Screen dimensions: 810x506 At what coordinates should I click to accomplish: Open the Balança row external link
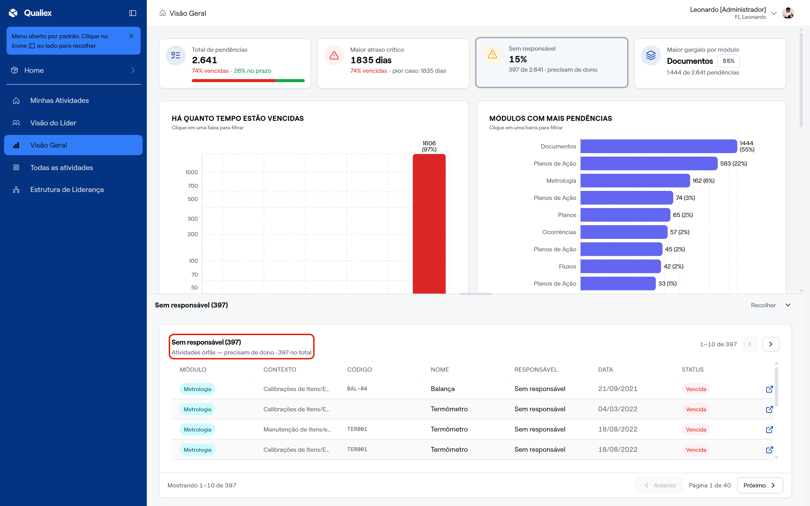coord(769,389)
